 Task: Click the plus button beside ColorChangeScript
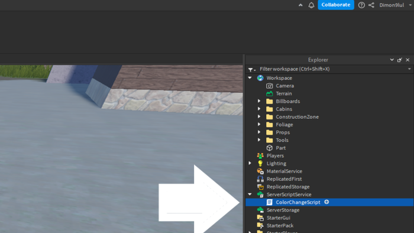pyautogui.click(x=326, y=202)
